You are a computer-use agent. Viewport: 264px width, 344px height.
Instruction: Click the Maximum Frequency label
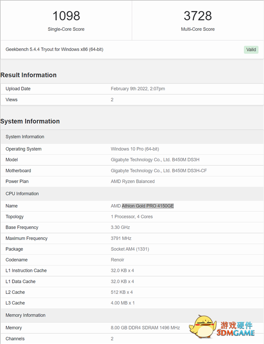click(26, 238)
